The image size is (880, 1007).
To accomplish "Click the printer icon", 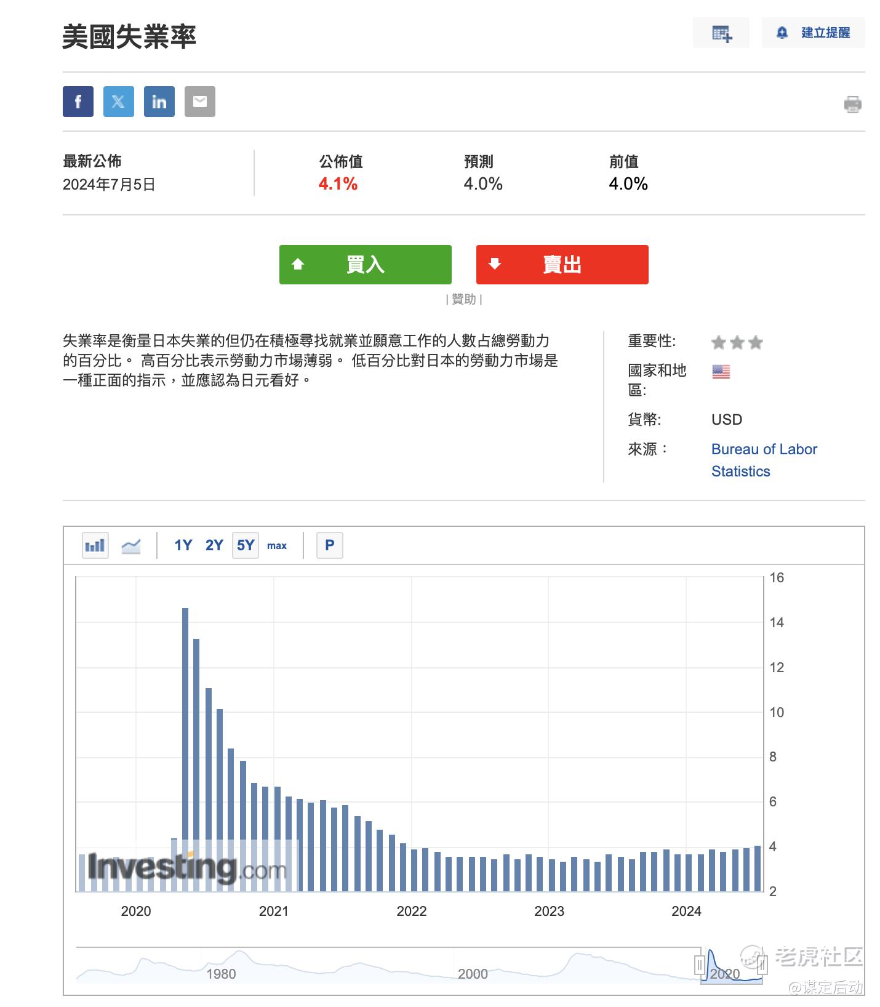I will pos(852,104).
